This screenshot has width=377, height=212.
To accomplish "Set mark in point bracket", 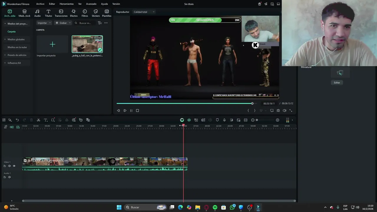I will point(248,111).
